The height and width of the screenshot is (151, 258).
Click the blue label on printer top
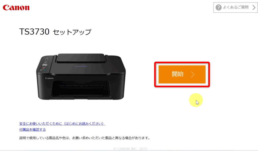81,66
